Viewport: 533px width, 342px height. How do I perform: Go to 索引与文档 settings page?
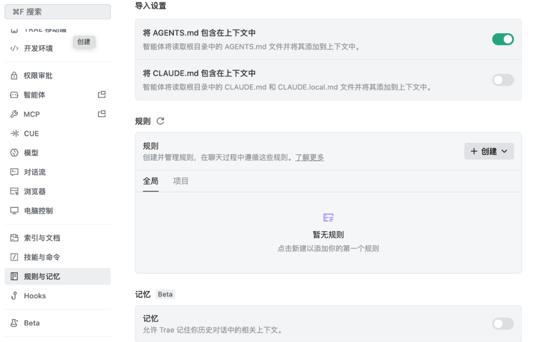58,238
